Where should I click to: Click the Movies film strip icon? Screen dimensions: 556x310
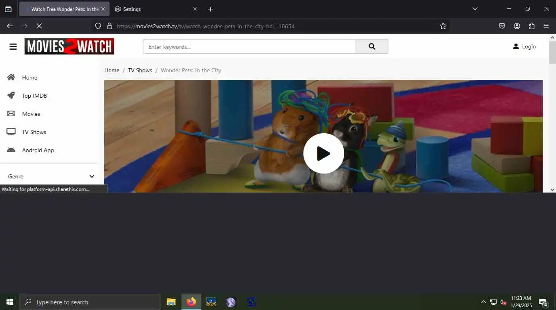click(x=11, y=114)
